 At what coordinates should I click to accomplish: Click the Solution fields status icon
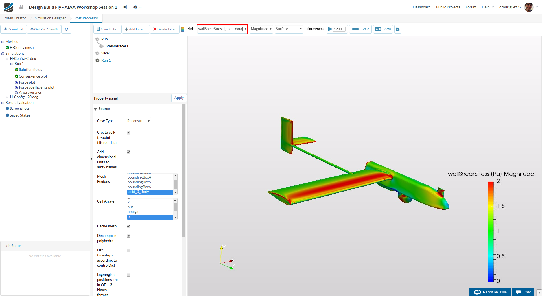16,70
